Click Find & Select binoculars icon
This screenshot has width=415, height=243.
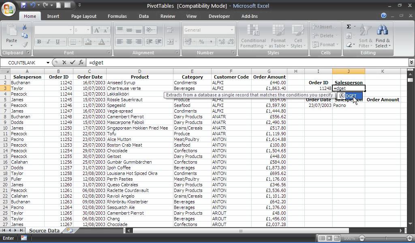pos(383,30)
